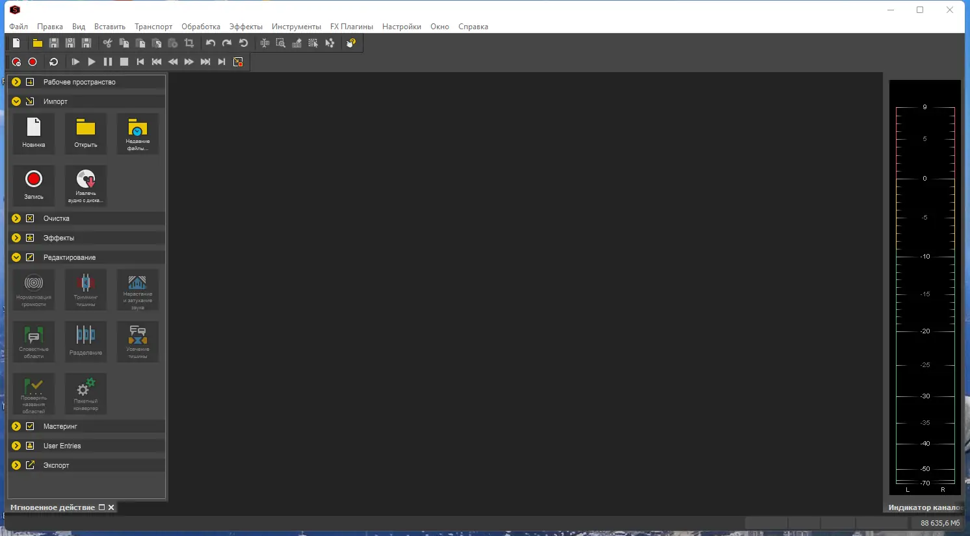This screenshot has height=536, width=970.
Task: Open the Инструменты menu
Action: point(296,27)
